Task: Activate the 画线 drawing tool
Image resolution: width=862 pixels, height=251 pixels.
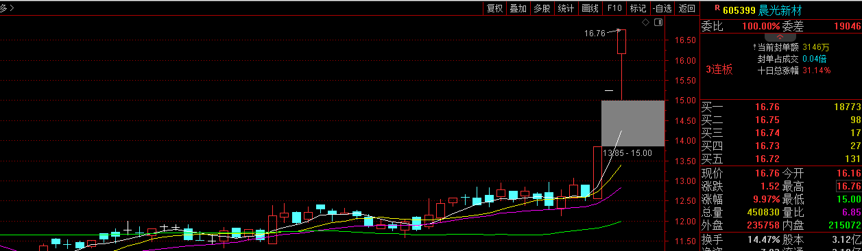Action: point(590,8)
